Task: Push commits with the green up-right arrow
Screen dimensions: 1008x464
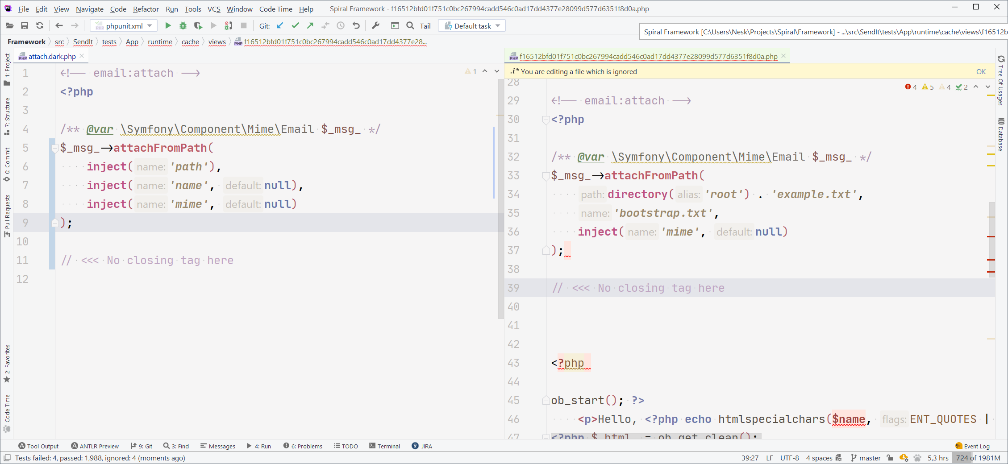Action: point(310,26)
